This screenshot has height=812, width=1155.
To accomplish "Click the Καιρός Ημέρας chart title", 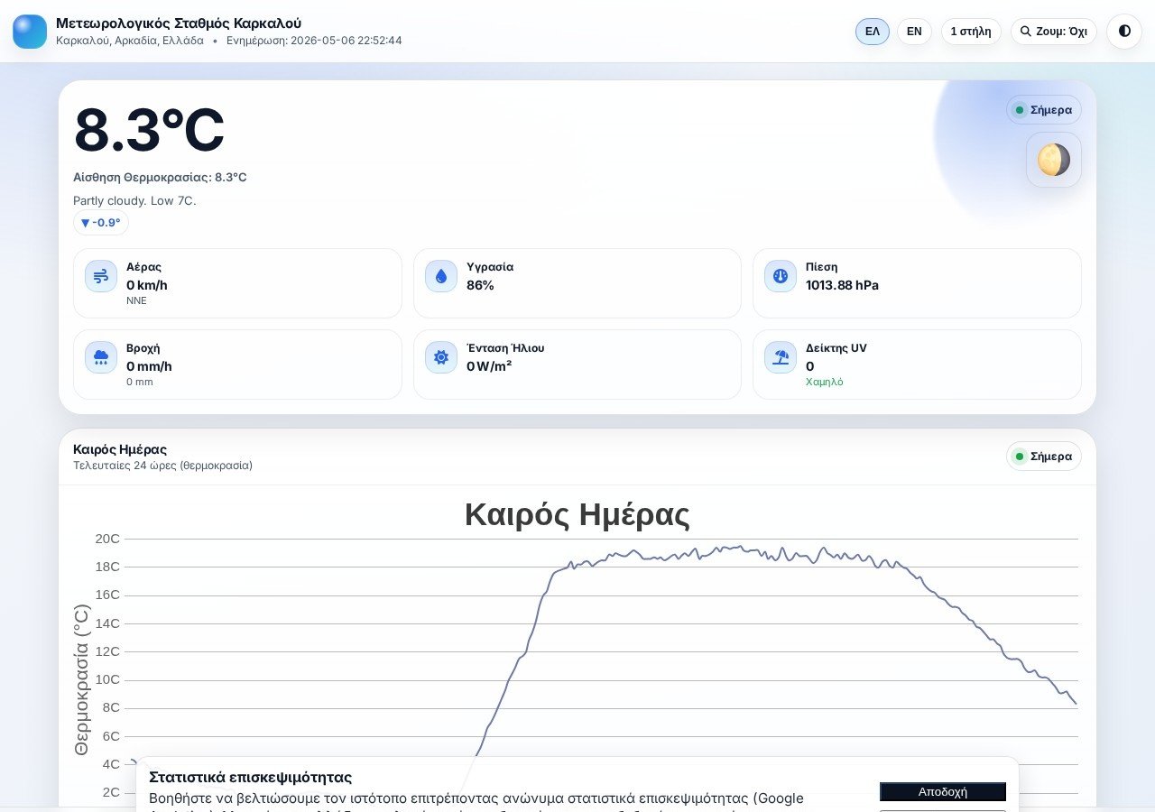I will 577,515.
